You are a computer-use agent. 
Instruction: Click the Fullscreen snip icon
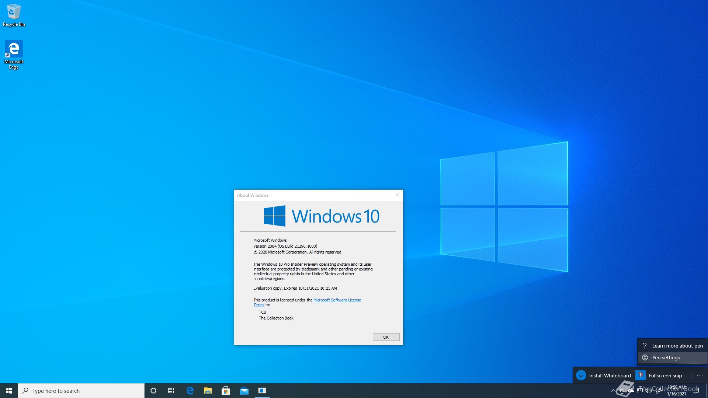[x=641, y=376]
